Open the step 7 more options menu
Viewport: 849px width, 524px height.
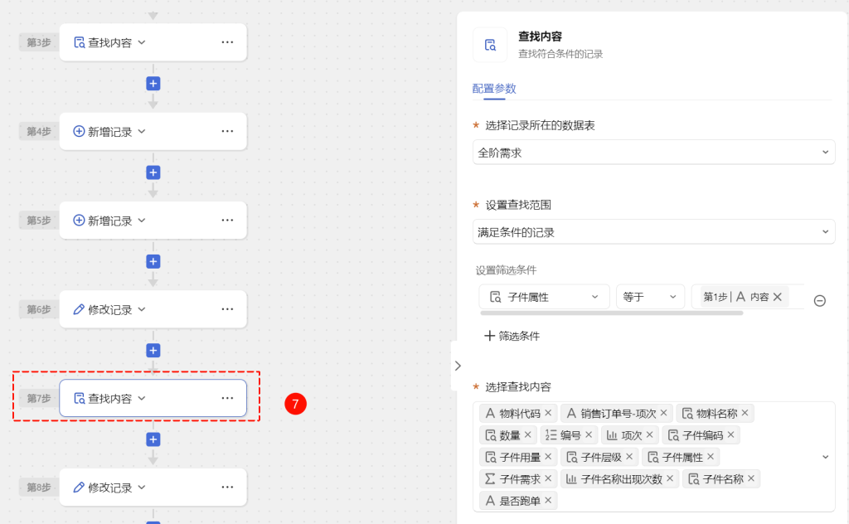pos(227,398)
